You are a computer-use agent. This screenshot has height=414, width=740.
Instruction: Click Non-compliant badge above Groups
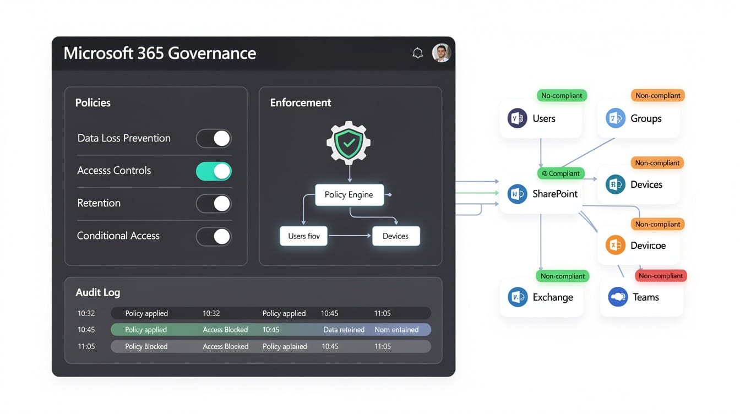tap(658, 95)
